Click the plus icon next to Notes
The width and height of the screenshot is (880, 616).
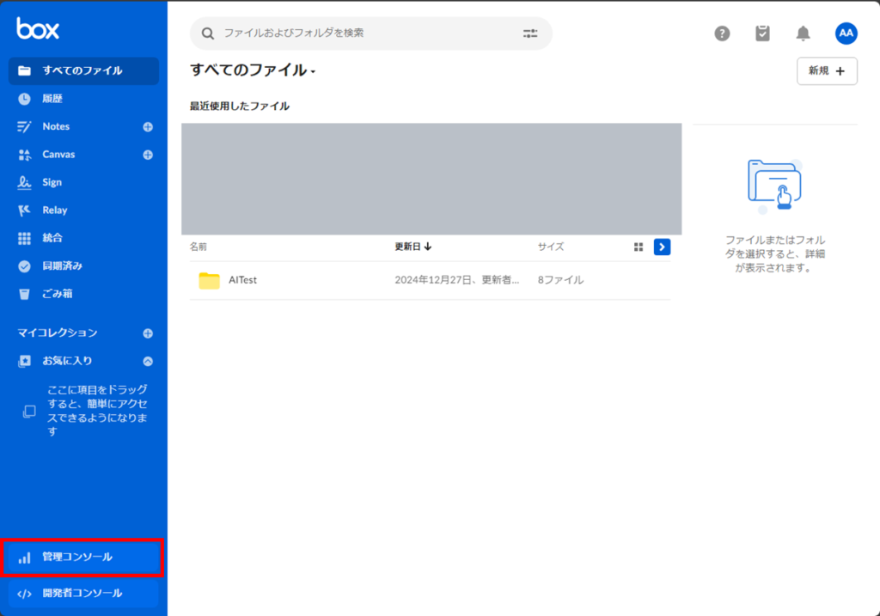[x=148, y=127]
